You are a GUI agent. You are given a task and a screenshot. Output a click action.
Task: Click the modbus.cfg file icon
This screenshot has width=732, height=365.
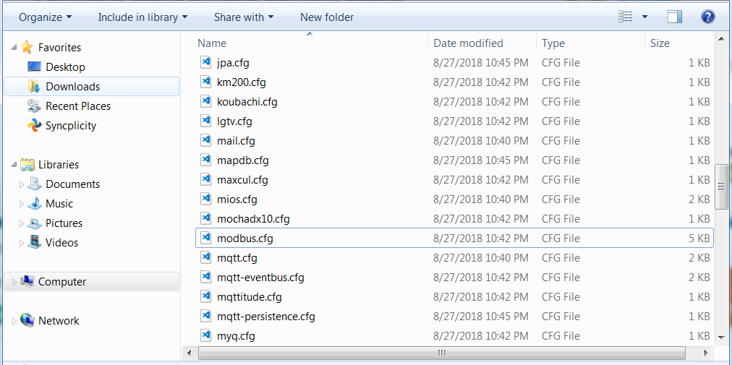pyautogui.click(x=206, y=238)
